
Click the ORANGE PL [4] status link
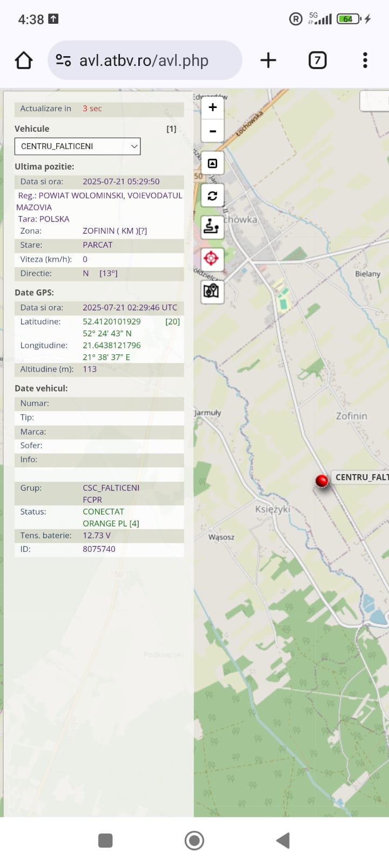tap(111, 523)
